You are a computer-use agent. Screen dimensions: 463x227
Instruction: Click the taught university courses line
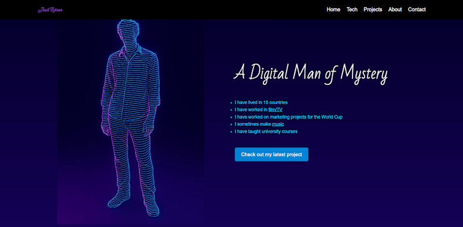click(266, 132)
